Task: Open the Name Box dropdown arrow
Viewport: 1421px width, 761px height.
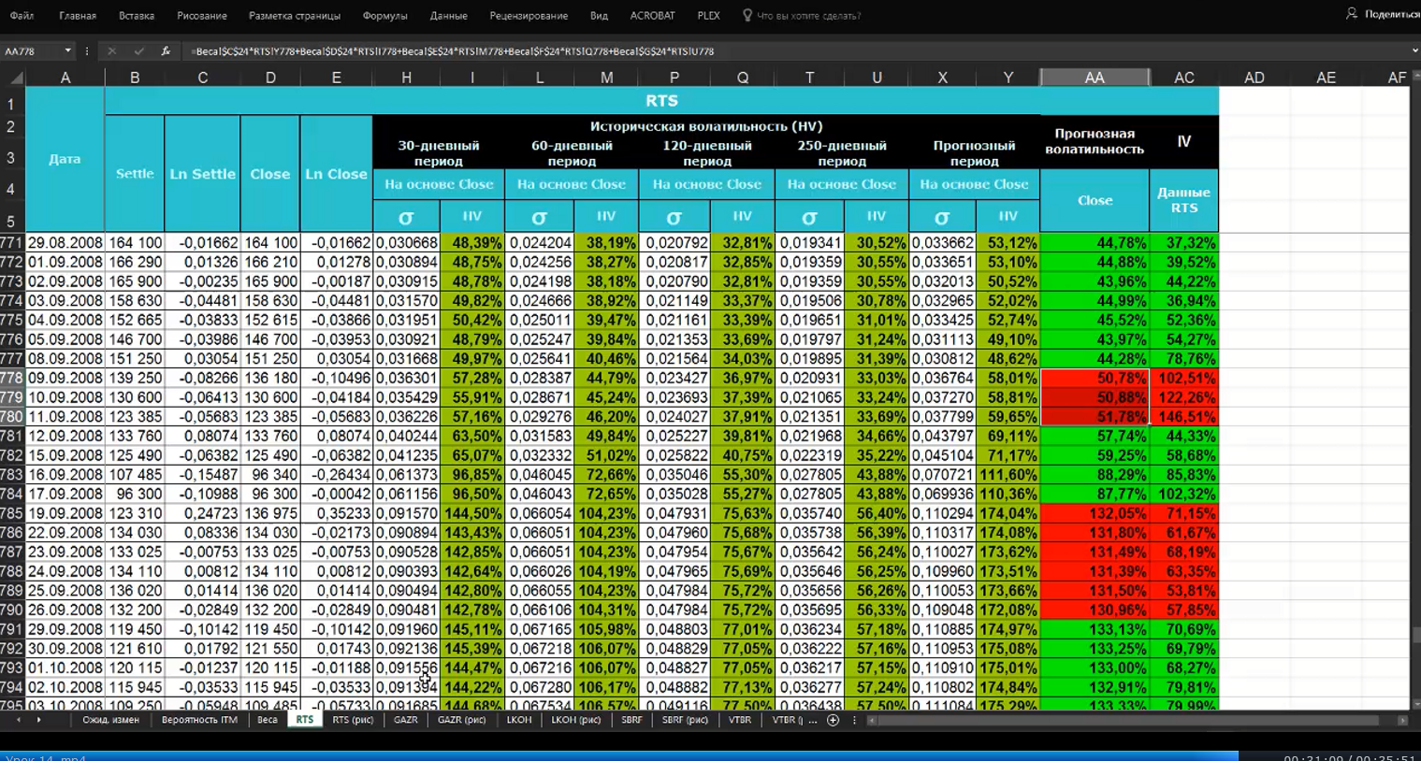Action: click(x=67, y=51)
